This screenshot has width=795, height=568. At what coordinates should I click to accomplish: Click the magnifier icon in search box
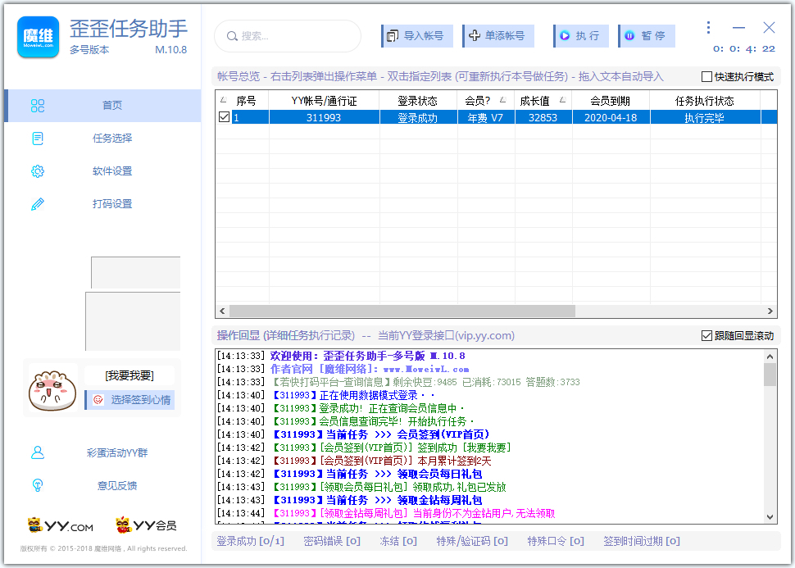[232, 36]
